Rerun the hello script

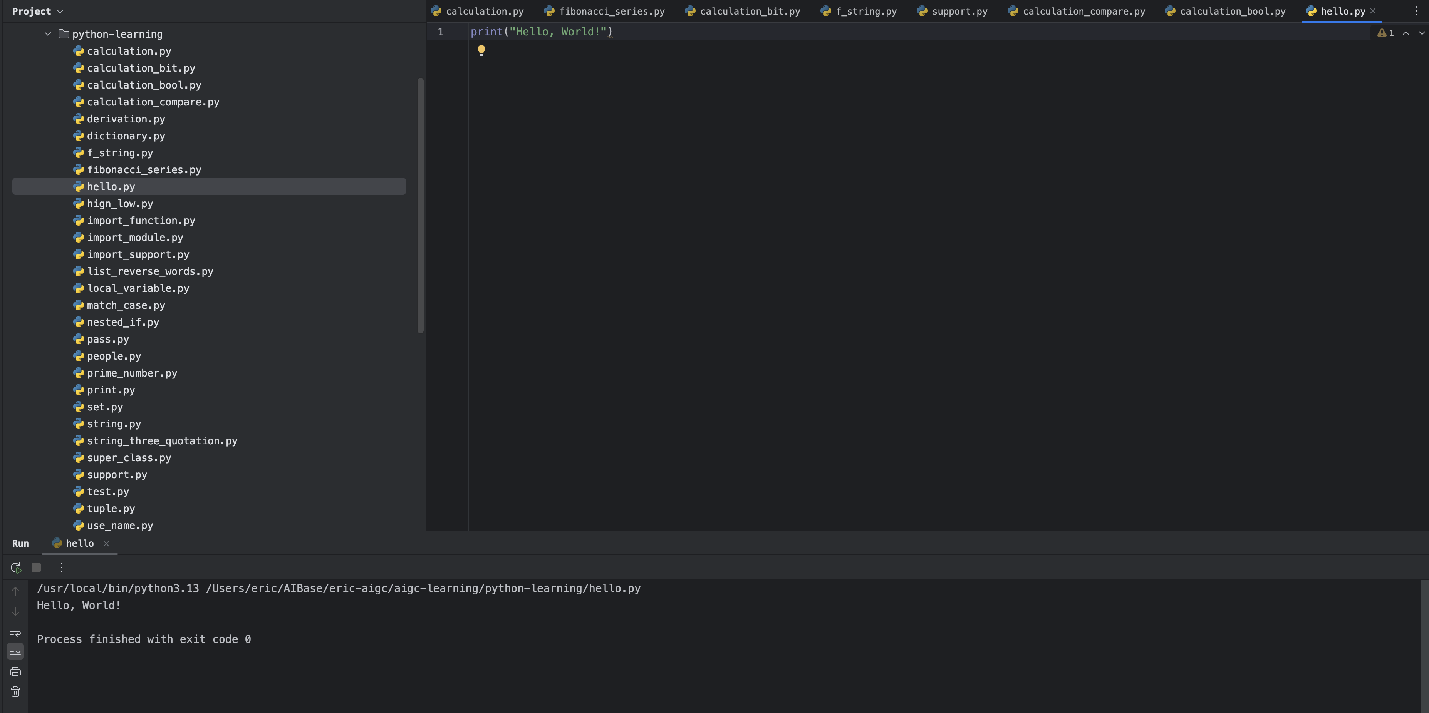coord(15,567)
